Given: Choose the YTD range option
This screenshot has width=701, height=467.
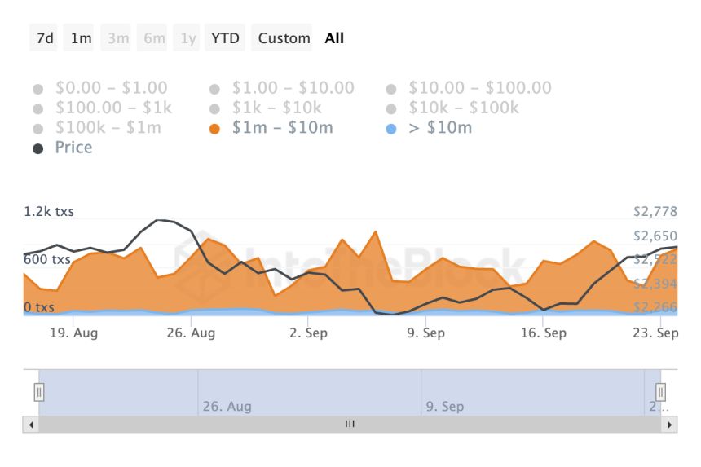Looking at the screenshot, I should tap(225, 38).
